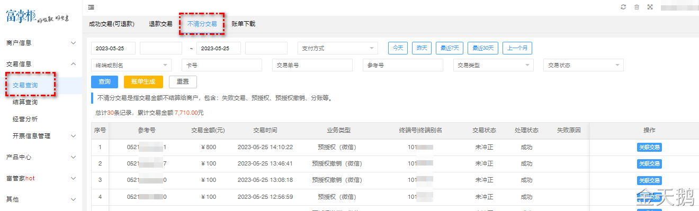Select 结算查询 in the sidebar
Image resolution: width=699 pixels, height=211 pixels.
(25, 102)
